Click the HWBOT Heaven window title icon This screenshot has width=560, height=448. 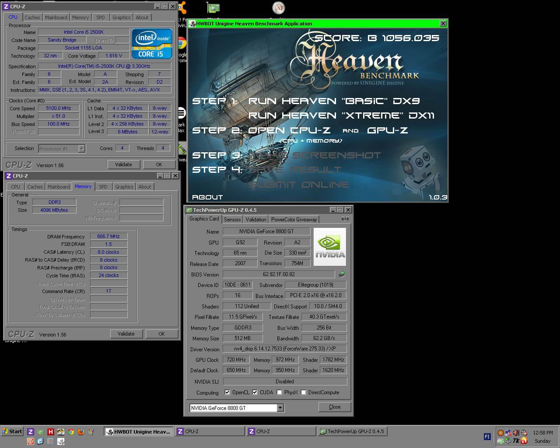click(x=192, y=24)
